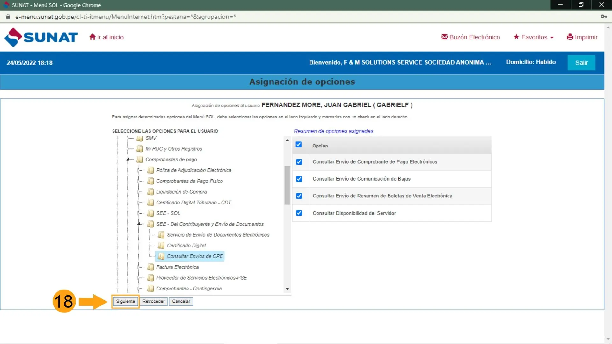Uncheck Consultar Envío de Comprobante de Pago Electrónicos

[x=299, y=162]
